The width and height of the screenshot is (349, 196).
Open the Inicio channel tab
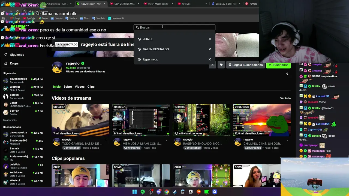point(57,87)
